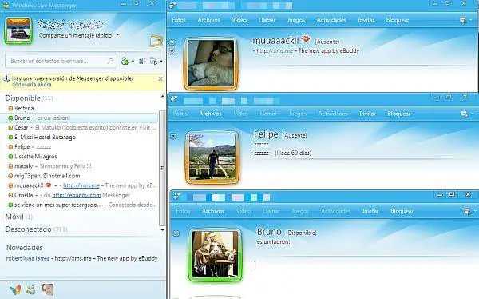Click the contact list vertical scrollbar
The image size is (479, 299).
163,168
